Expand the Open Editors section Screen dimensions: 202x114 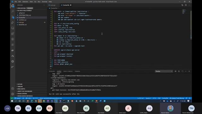[x=31, y=8]
